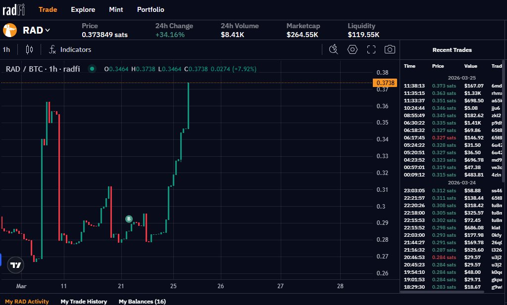The width and height of the screenshot is (507, 305).
Task: Click the RAD / BTC chart title
Action: pyautogui.click(x=43, y=69)
